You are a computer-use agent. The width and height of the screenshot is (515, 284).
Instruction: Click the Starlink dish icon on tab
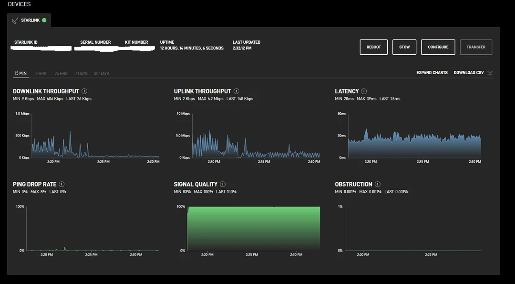pyautogui.click(x=15, y=20)
